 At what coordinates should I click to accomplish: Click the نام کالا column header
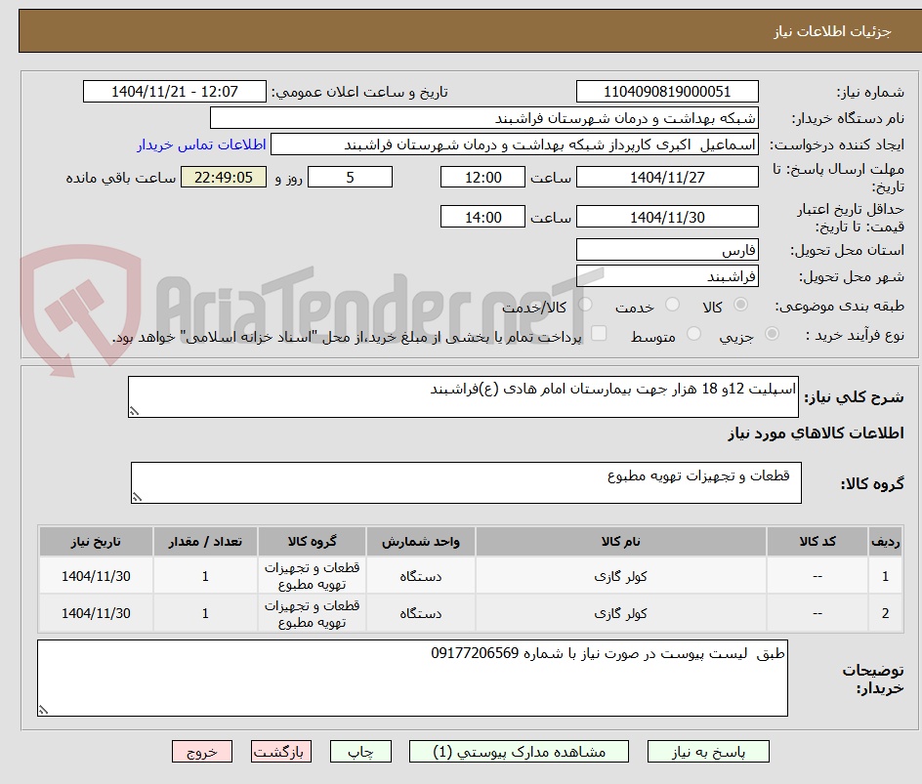click(x=621, y=541)
